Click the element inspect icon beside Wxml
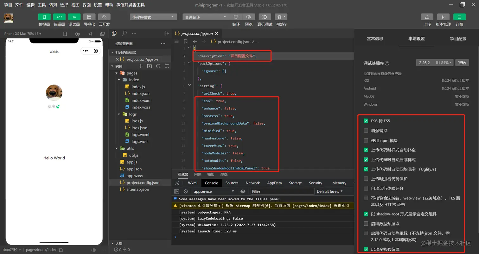Screen dimensions: 479x254 (x=177, y=183)
